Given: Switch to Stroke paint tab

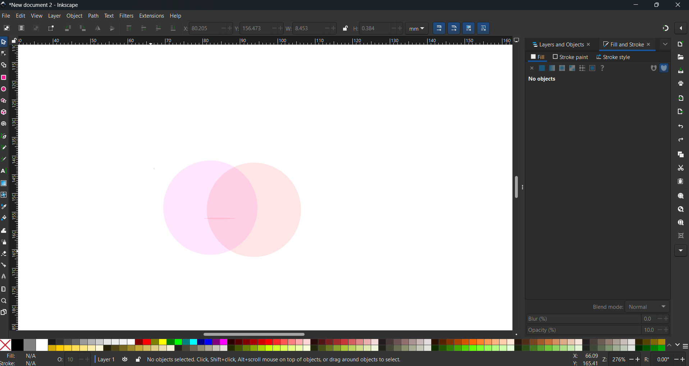Looking at the screenshot, I should [570, 57].
